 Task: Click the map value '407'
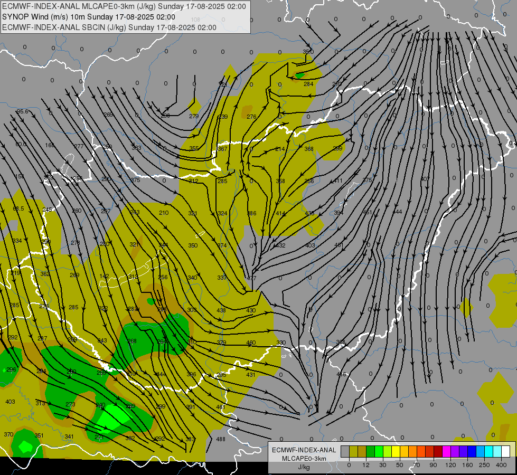[x=425, y=179]
